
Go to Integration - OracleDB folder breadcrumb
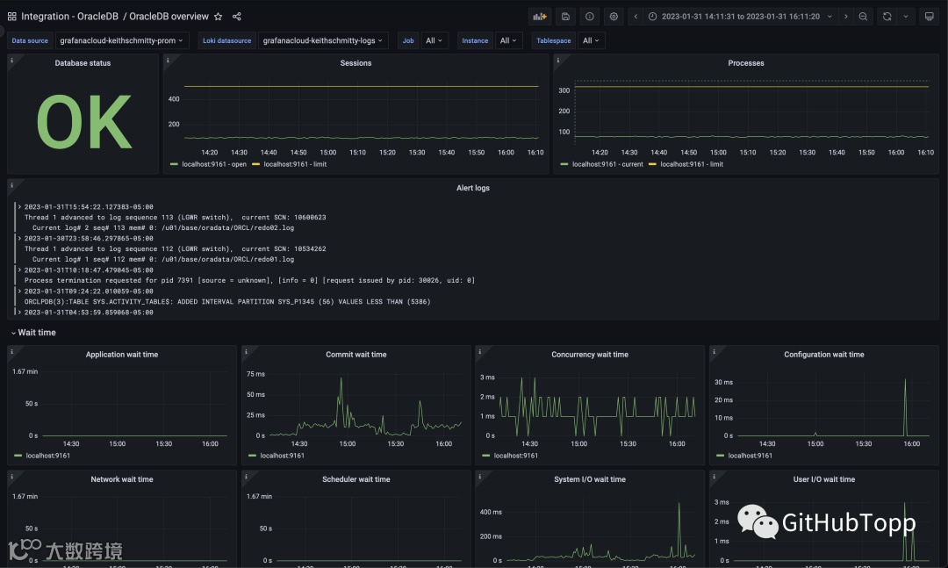pos(69,17)
